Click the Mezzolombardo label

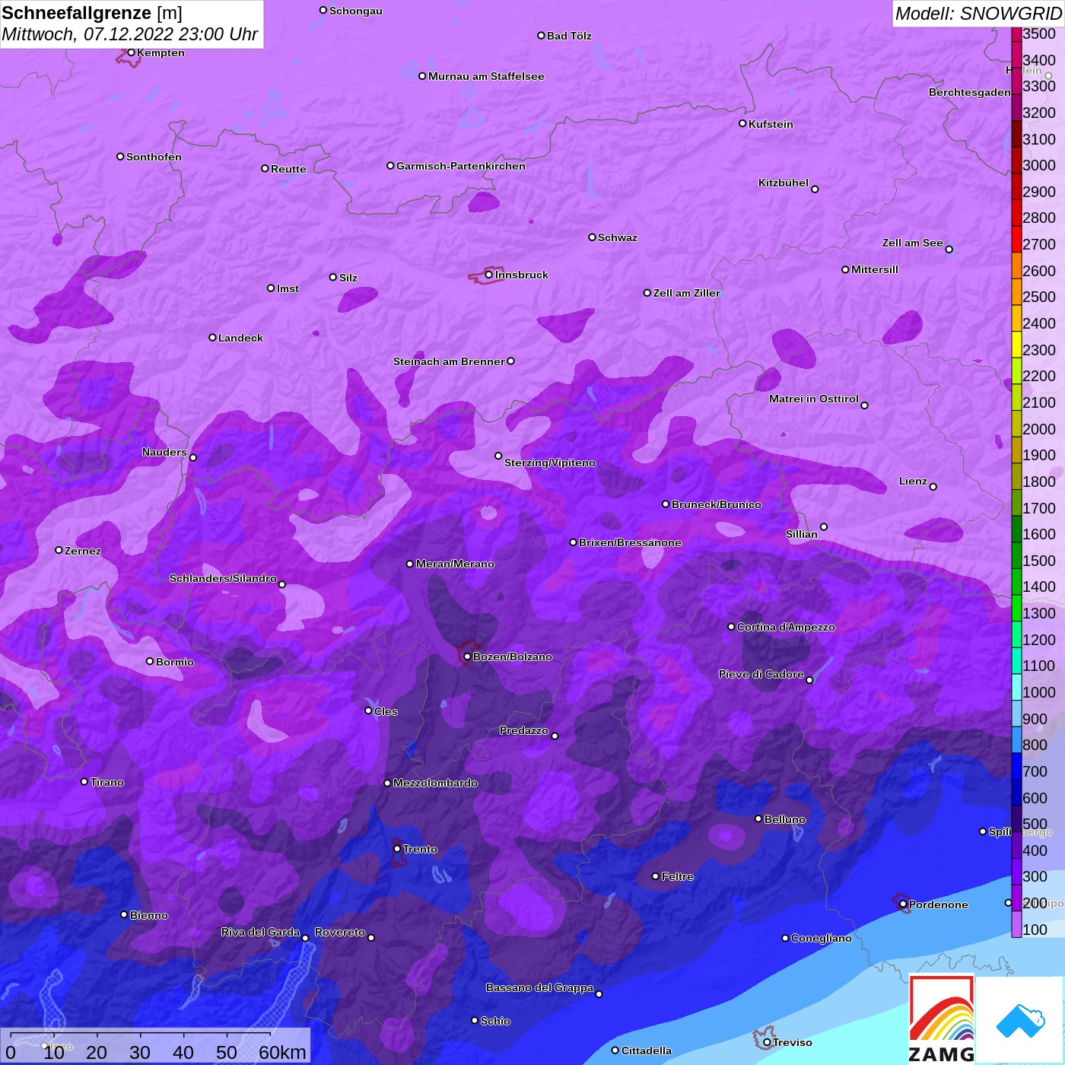click(435, 783)
